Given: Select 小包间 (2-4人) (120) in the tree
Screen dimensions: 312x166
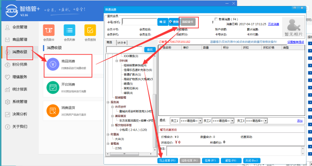Looking at the screenshot, I should (133, 130).
